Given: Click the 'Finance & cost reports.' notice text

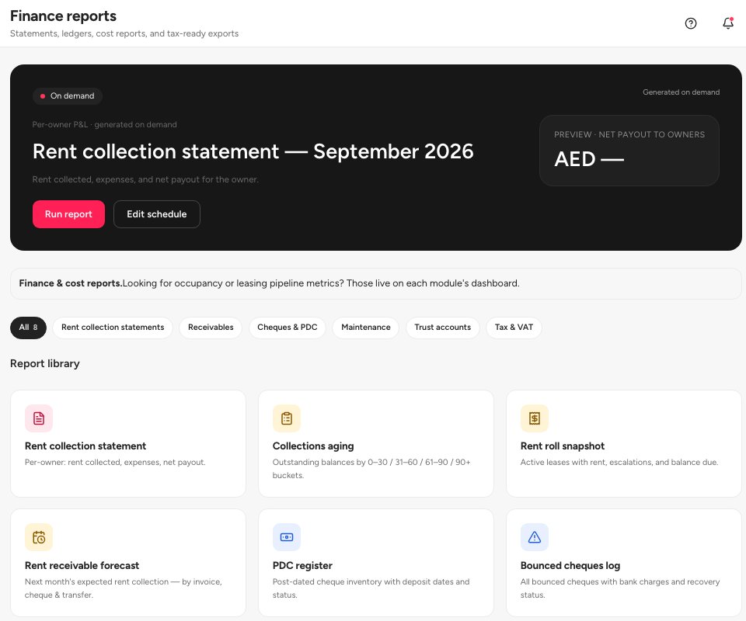Looking at the screenshot, I should coord(71,283).
